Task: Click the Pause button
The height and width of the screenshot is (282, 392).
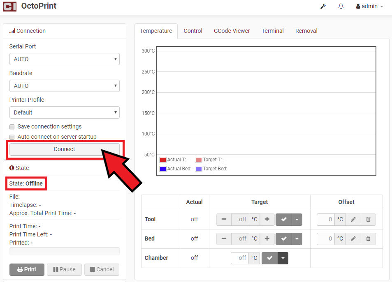Action: click(x=64, y=270)
